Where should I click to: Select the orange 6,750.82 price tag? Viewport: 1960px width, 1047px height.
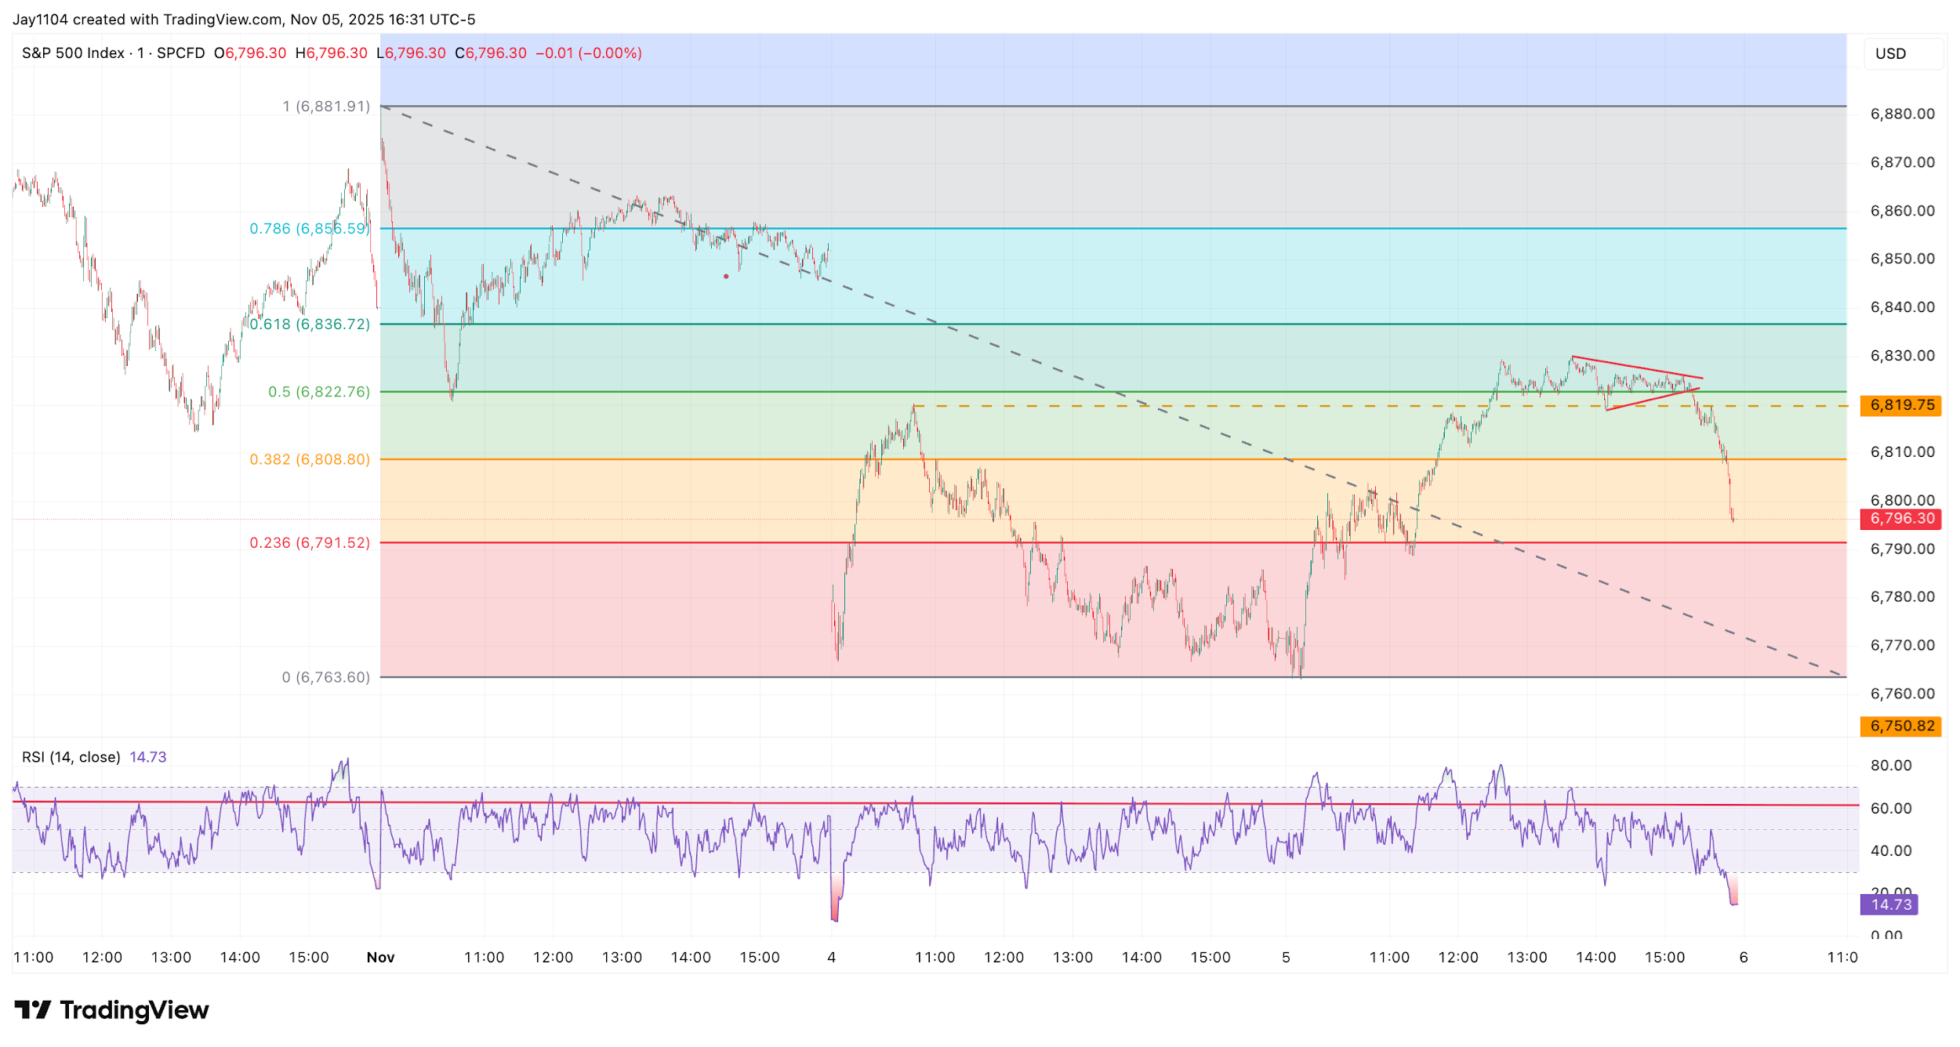point(1901,726)
